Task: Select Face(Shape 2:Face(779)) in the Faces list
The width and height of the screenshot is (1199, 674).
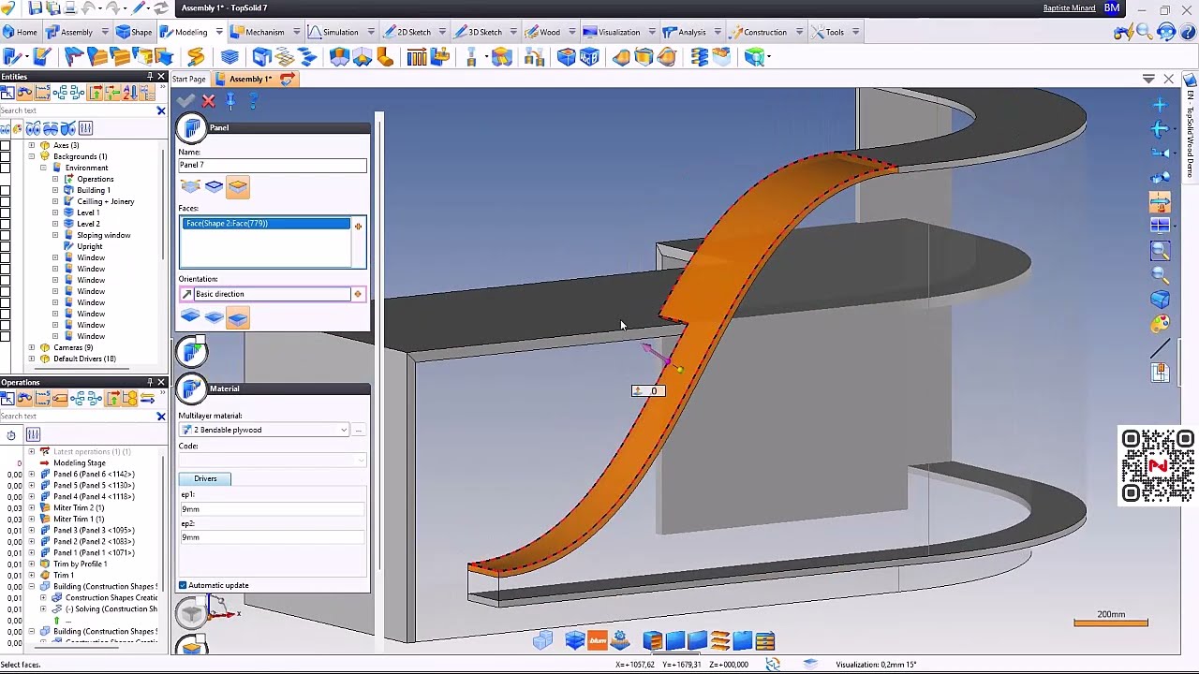Action: tap(267, 224)
